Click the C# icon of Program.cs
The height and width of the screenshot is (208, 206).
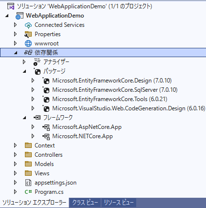coord(28,192)
